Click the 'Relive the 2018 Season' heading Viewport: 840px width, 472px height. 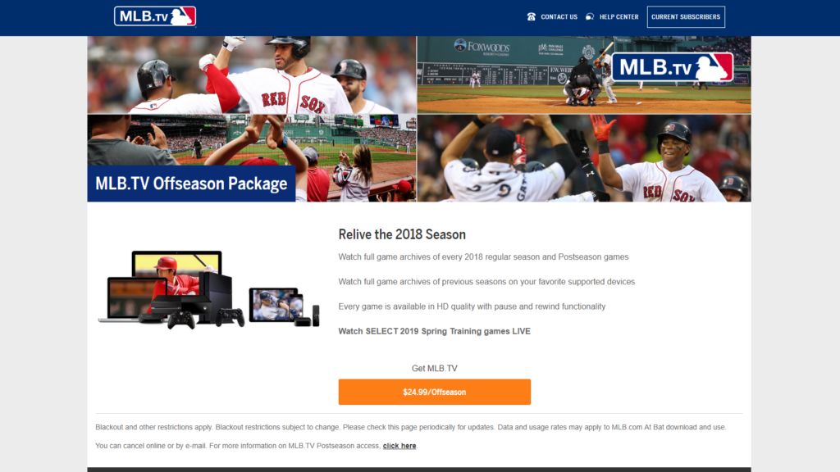(402, 234)
